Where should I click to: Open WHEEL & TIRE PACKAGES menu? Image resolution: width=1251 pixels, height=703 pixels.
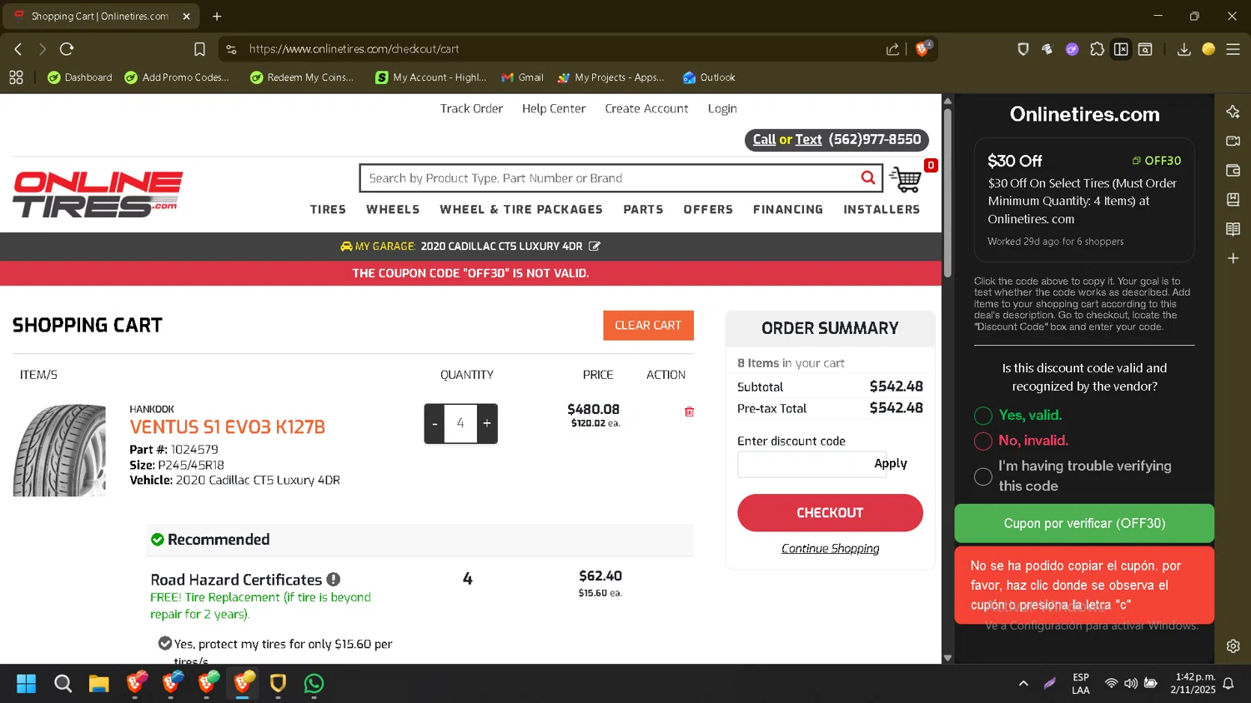pos(521,209)
